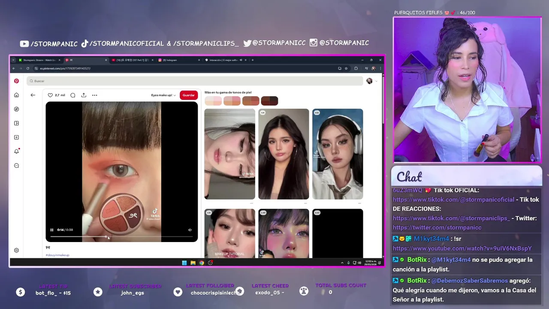The width and height of the screenshot is (549, 309).
Task: Open the Windows Start button
Action: pos(184,263)
